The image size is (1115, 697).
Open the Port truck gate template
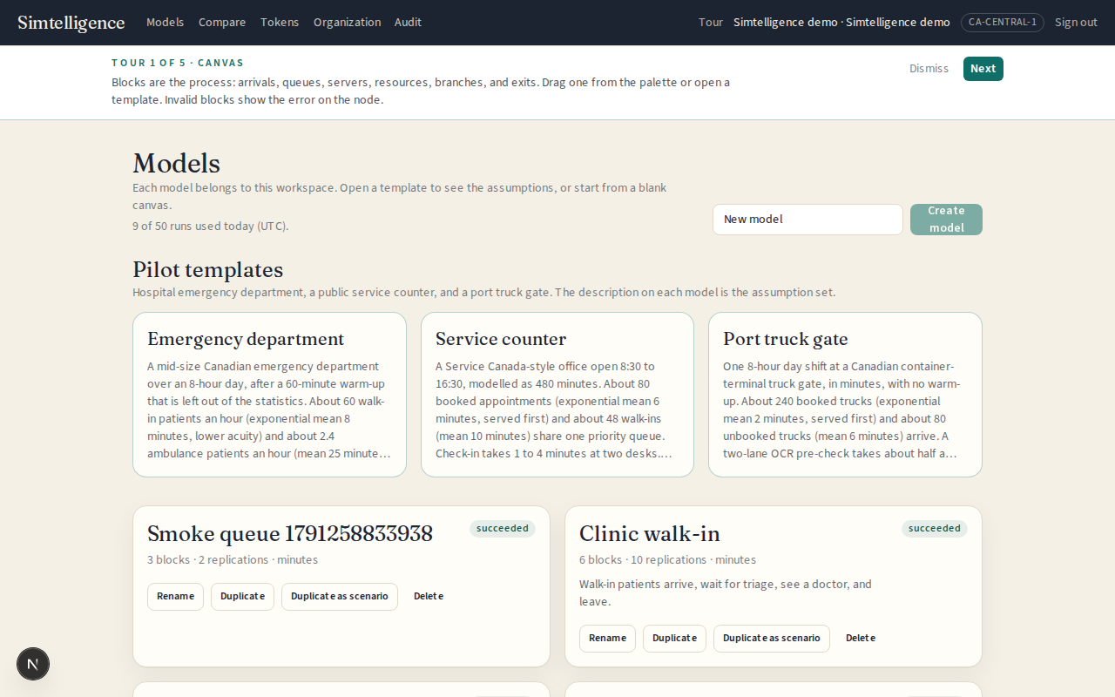tap(845, 395)
